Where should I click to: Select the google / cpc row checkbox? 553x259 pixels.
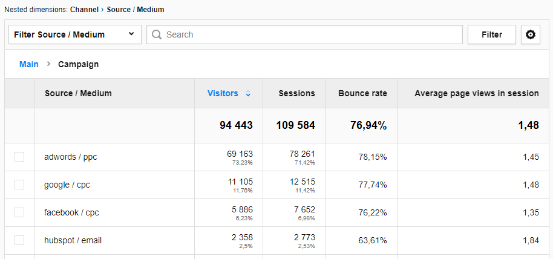19,185
